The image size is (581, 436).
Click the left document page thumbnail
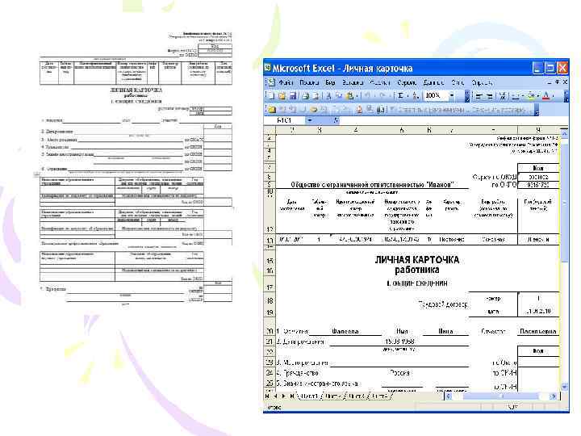pyautogui.click(x=136, y=169)
